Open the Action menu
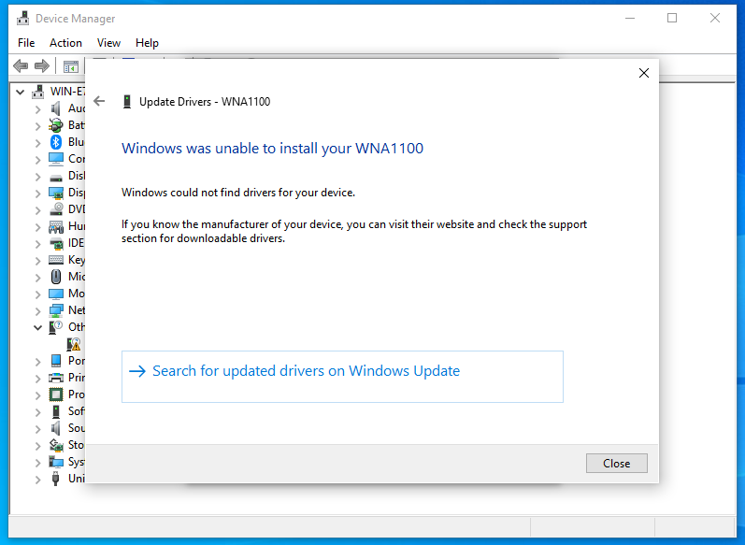Image resolution: width=745 pixels, height=545 pixels. (x=65, y=43)
